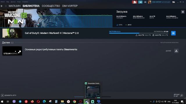
Task: Open the МАГАЗИН tab
Action: (x=15, y=6)
